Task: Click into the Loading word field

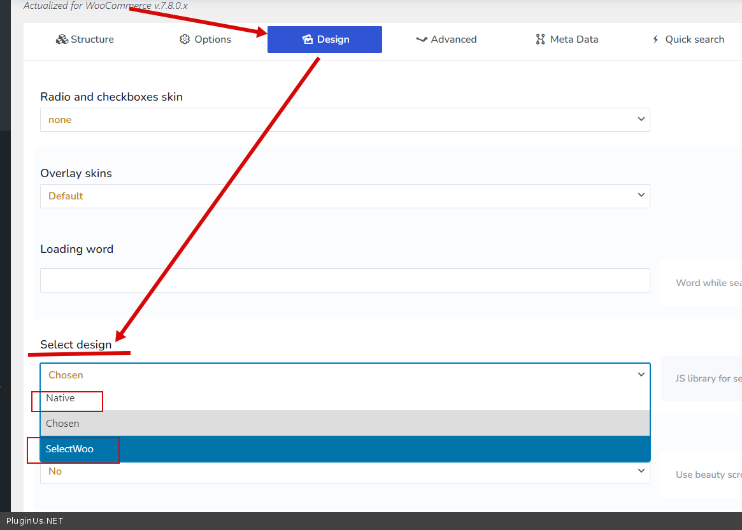Action: (x=345, y=281)
